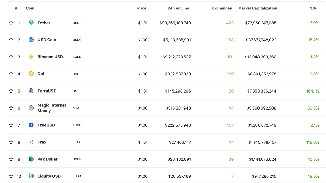Select Magic Internet Money's 56.8% change
The height and width of the screenshot is (183, 326).
click(x=313, y=108)
